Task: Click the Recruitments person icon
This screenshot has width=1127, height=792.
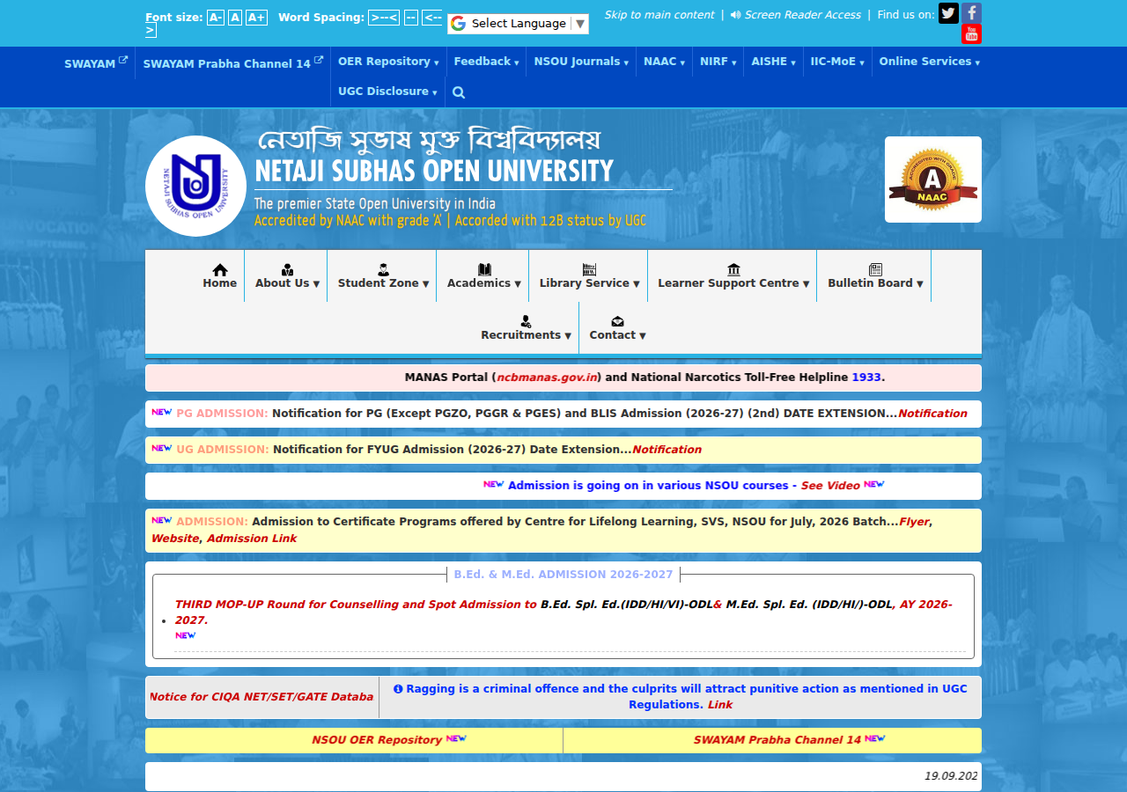Action: coord(526,321)
